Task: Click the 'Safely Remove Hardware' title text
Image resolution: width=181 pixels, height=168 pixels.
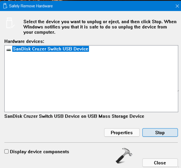Action: coord(31,6)
